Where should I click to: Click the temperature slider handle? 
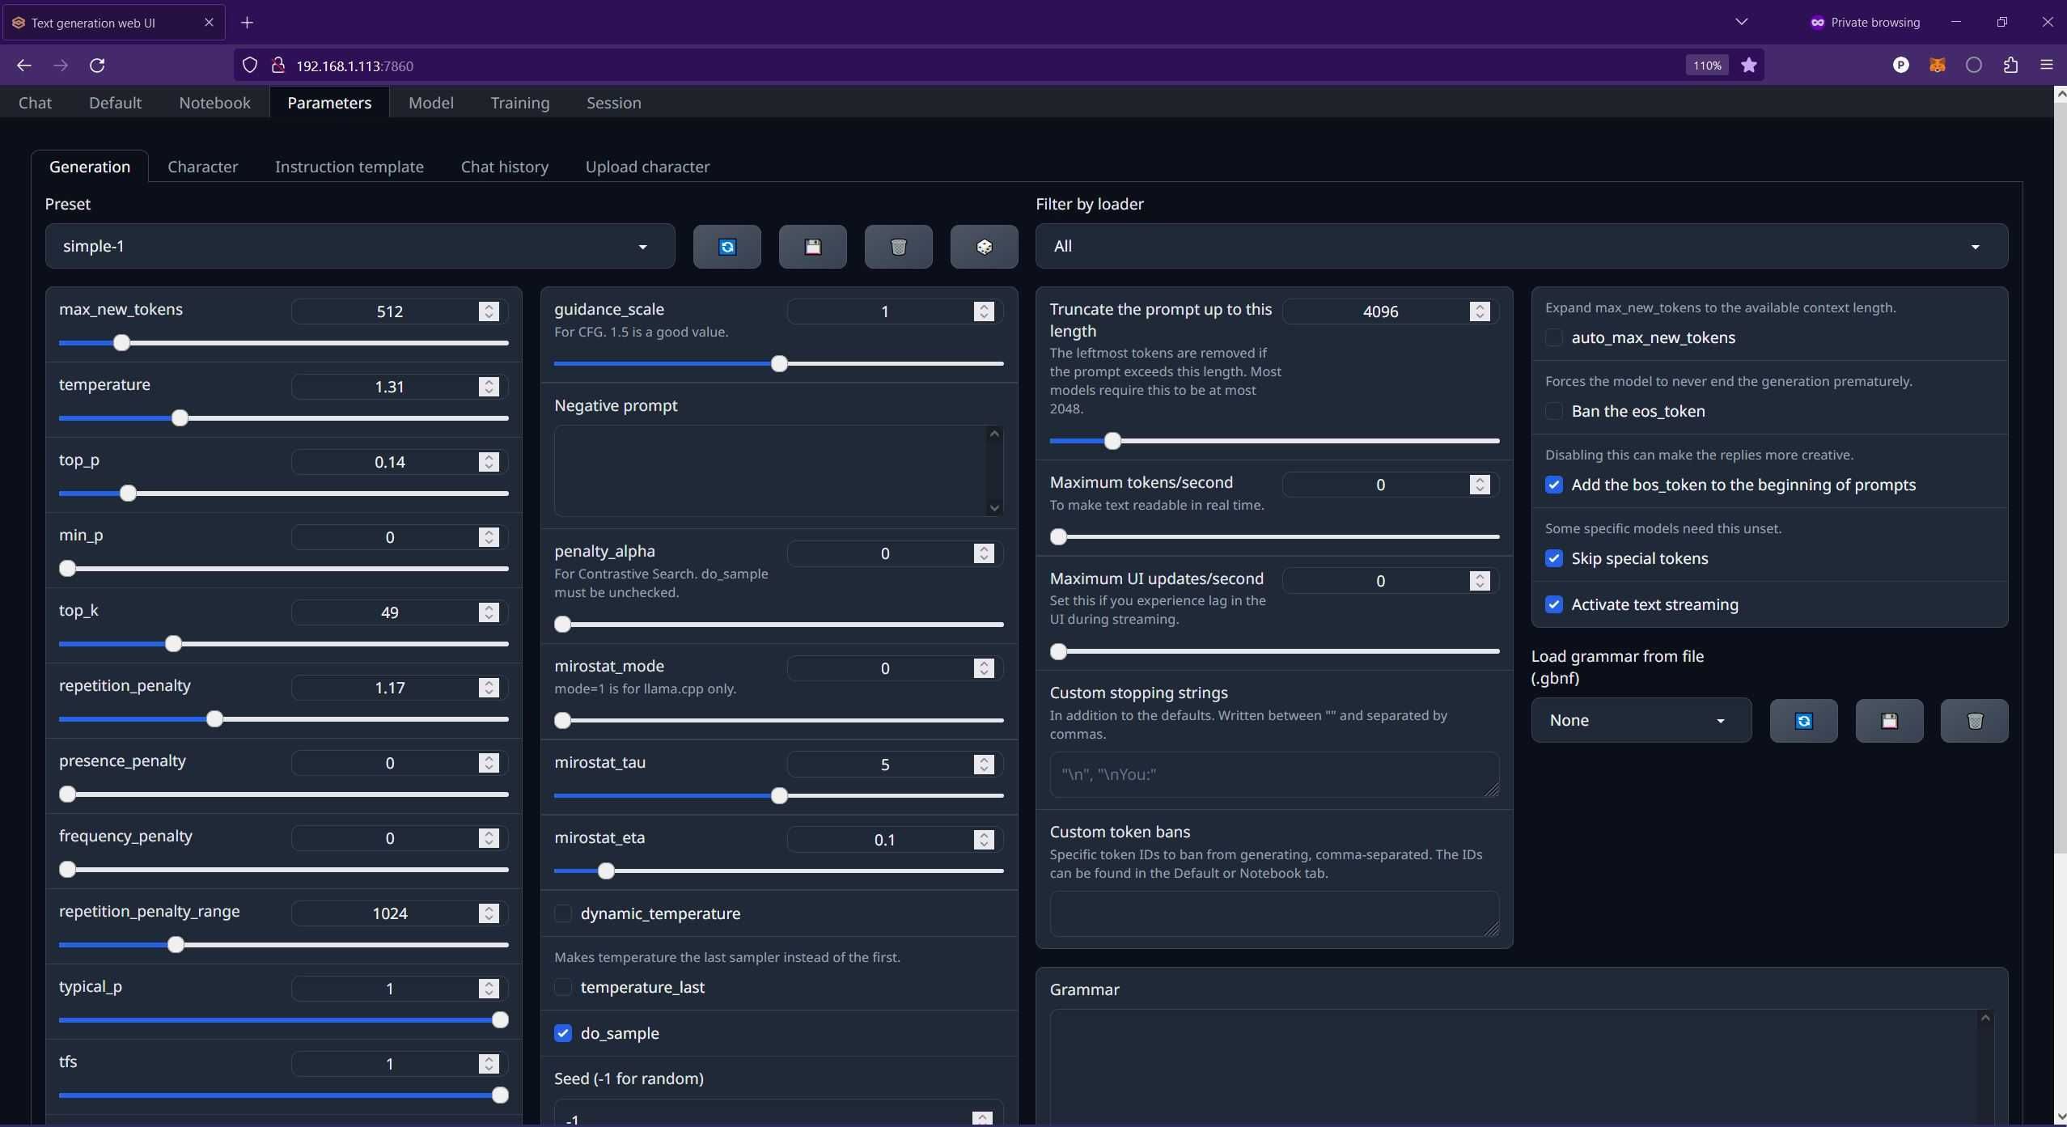click(180, 418)
